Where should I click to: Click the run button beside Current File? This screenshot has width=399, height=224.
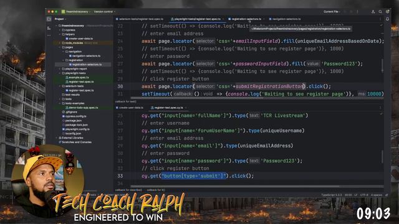345,12
